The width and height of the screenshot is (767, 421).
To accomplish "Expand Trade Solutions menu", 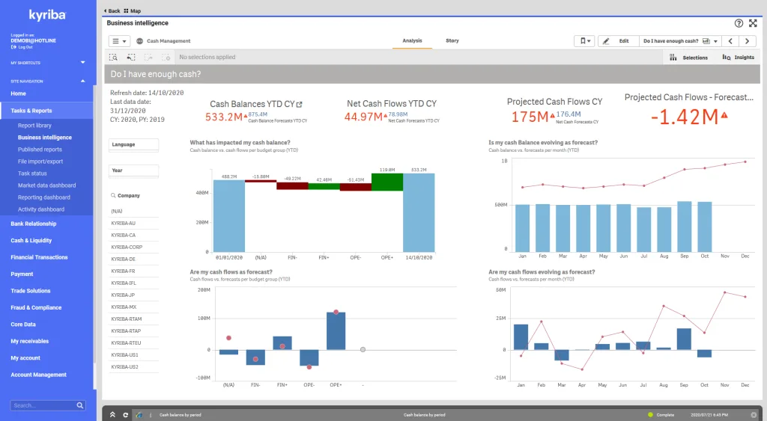I will (31, 291).
